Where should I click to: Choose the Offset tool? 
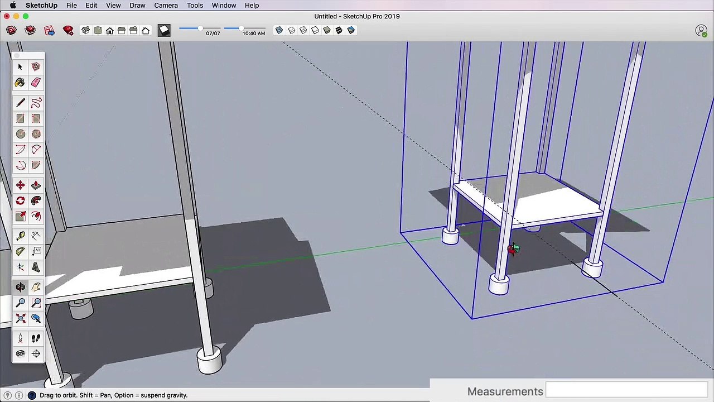pos(36,217)
